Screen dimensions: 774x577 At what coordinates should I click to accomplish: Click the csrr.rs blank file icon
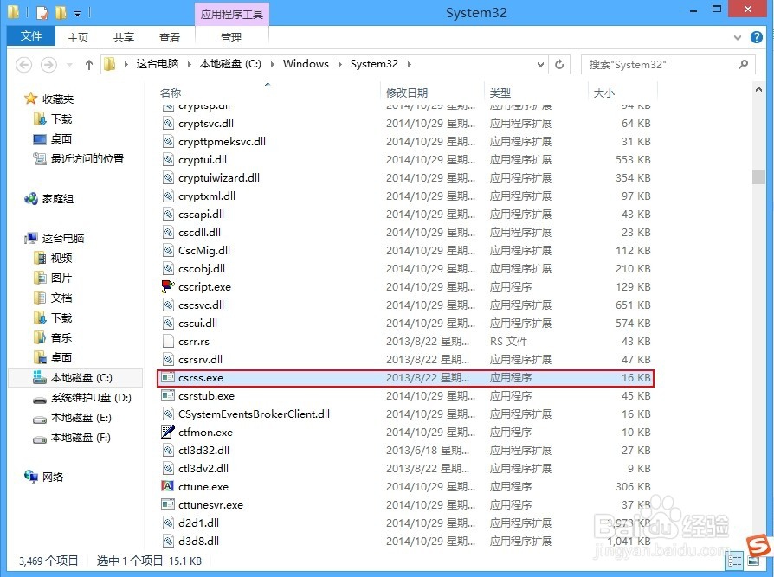pyautogui.click(x=168, y=341)
